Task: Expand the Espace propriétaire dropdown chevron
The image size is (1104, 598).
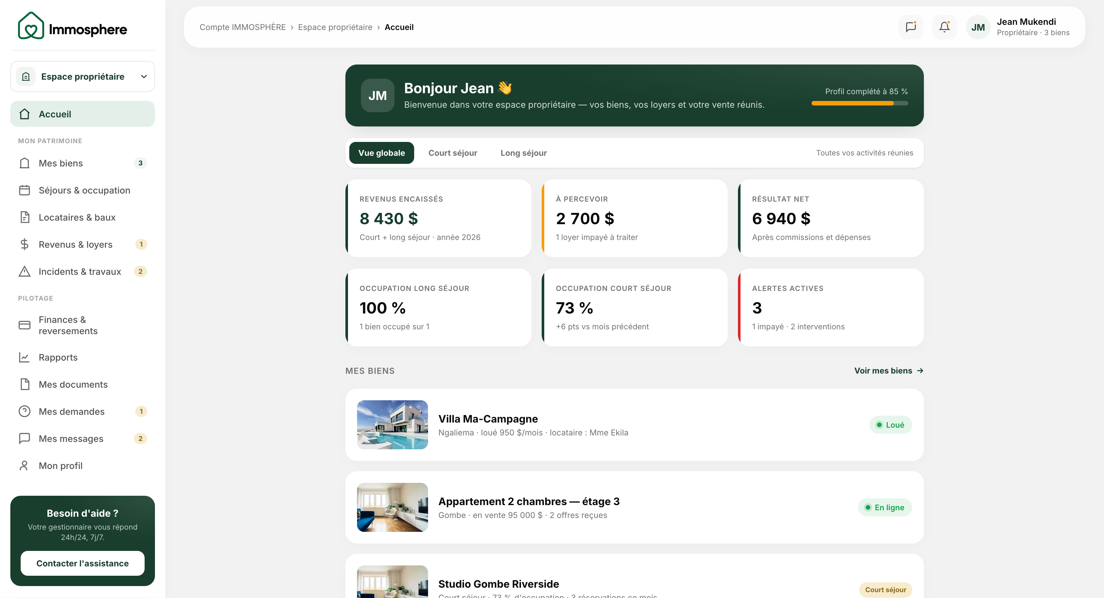Action: pyautogui.click(x=144, y=77)
